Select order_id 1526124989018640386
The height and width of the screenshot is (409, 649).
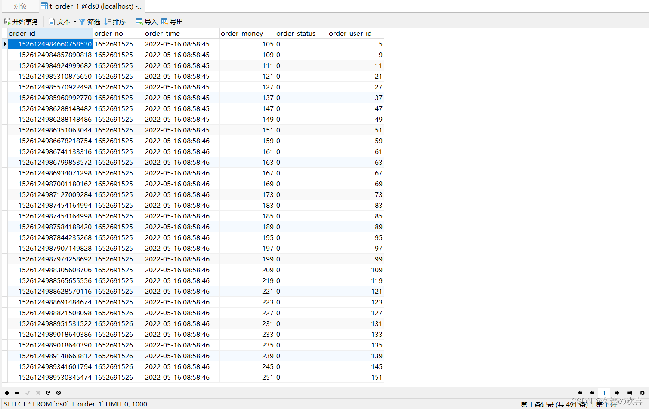coord(50,334)
